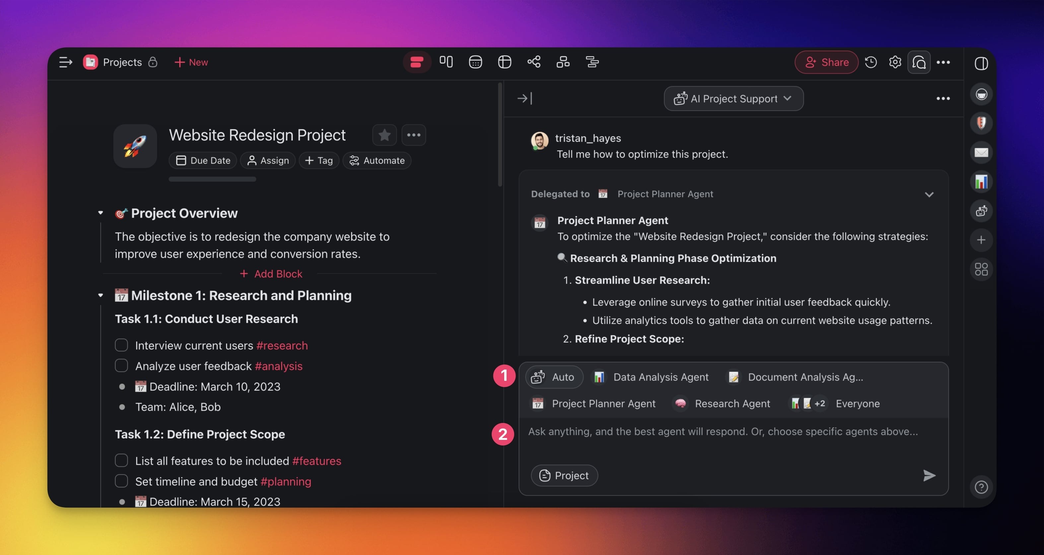The height and width of the screenshot is (555, 1044).
Task: Click the send message arrow icon
Action: click(x=929, y=475)
